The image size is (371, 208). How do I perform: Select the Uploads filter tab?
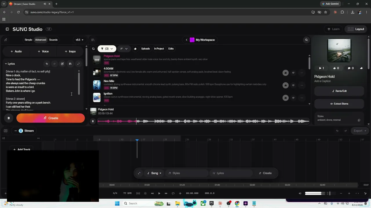(146, 49)
